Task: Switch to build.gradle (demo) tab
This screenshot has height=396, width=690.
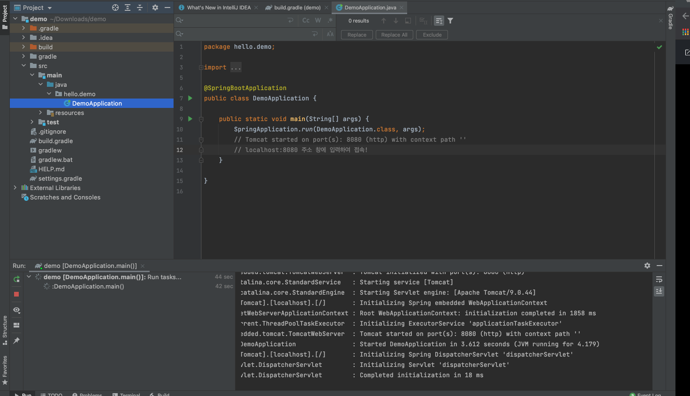Action: 297,8
